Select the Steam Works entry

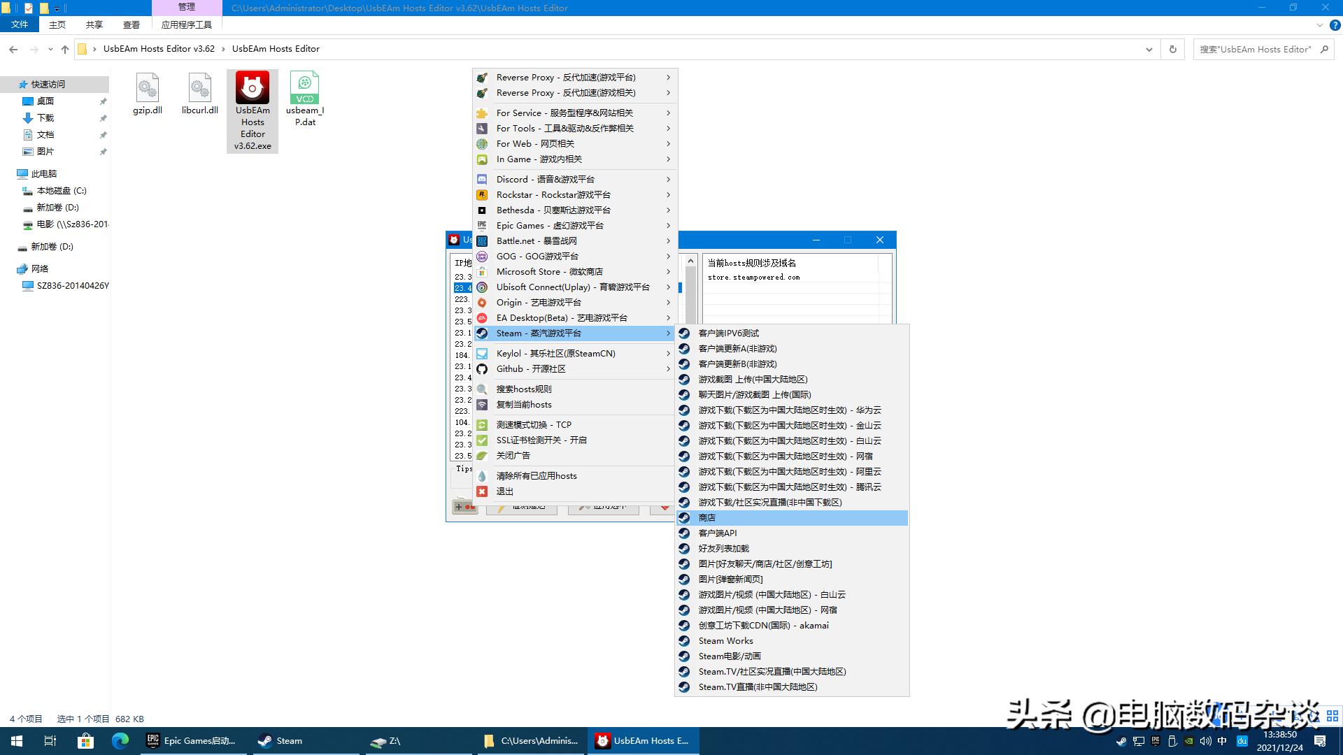[725, 640]
